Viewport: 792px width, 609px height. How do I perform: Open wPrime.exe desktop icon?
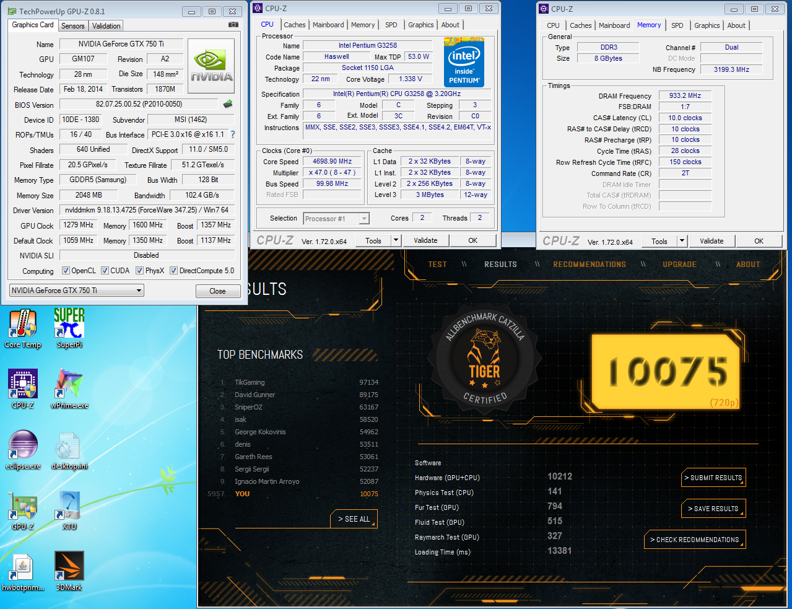click(69, 389)
